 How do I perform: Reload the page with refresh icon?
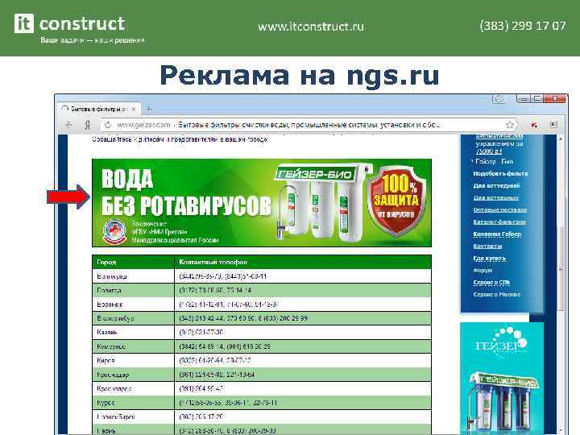point(108,125)
